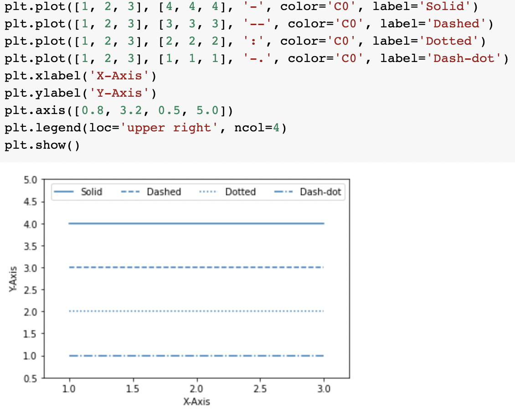515x416 pixels.
Task: Click the 1.5 tick label on x-axis
Action: (x=133, y=389)
